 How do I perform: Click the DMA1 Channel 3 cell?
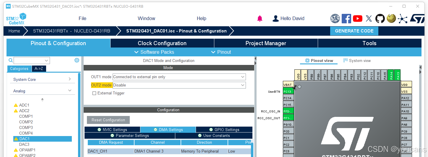coord(157,151)
